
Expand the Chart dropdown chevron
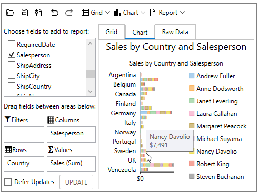pyautogui.click(x=143, y=13)
